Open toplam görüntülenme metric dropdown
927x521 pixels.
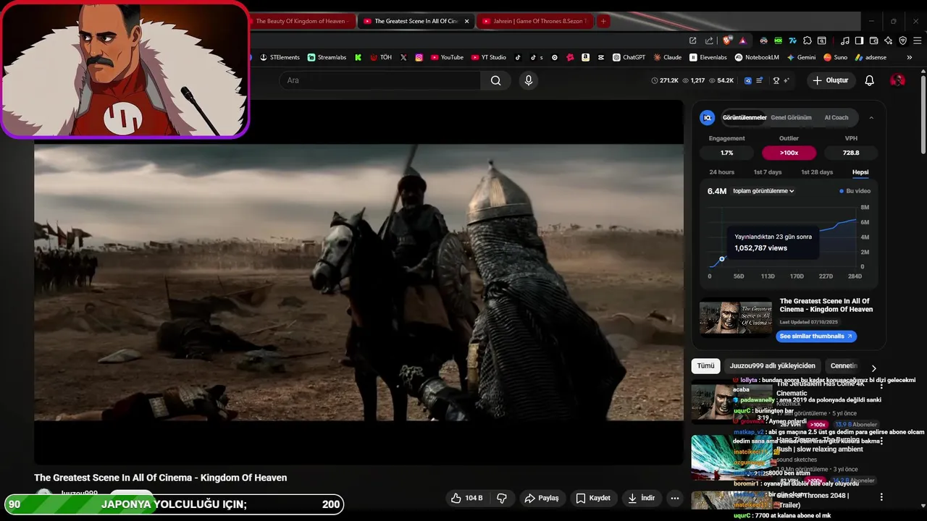(x=763, y=191)
